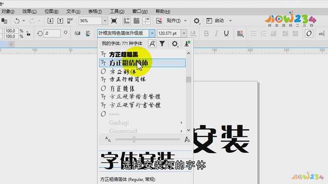Click the get more fonts download icon
This screenshot has height=184, width=328.
point(187,44)
